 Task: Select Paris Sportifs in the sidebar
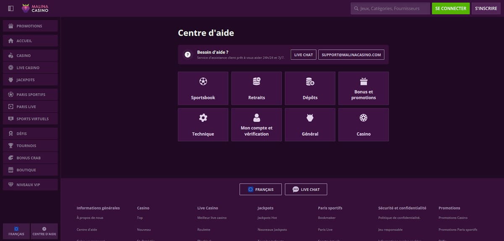[30, 94]
